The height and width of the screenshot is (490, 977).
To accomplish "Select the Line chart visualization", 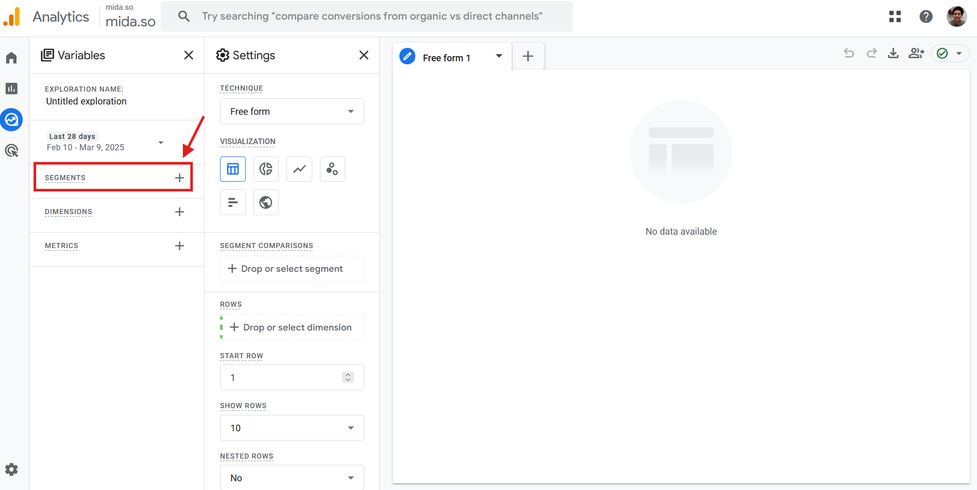I will pos(299,169).
